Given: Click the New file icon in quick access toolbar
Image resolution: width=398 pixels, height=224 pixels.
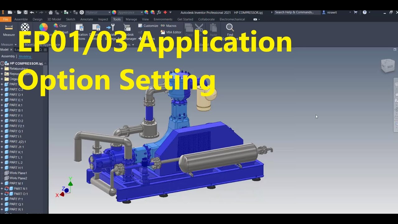Looking at the screenshot, I should (x=10, y=12).
